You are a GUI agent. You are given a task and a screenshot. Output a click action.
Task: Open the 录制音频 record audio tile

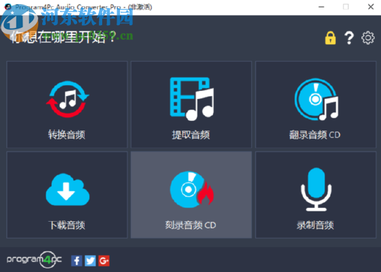[316, 195]
